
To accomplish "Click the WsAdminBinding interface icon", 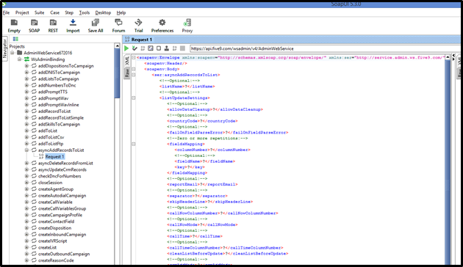I will coord(27,59).
